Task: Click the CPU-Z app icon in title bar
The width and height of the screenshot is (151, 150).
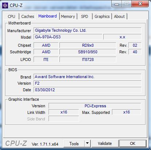Action: 5,5
